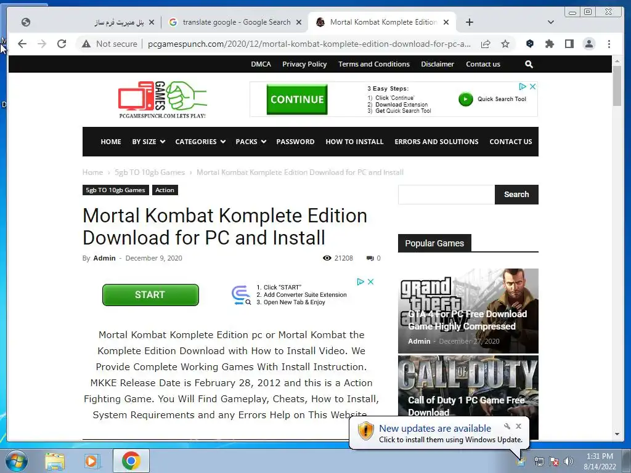Switch to the Persian-titled first tab
631x473 pixels.
point(88,22)
